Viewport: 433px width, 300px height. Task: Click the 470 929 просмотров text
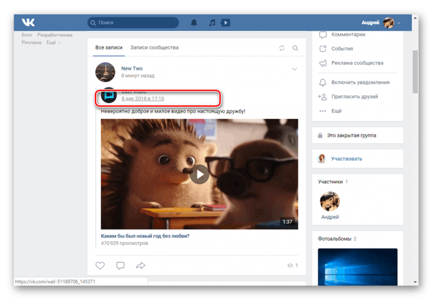click(124, 243)
